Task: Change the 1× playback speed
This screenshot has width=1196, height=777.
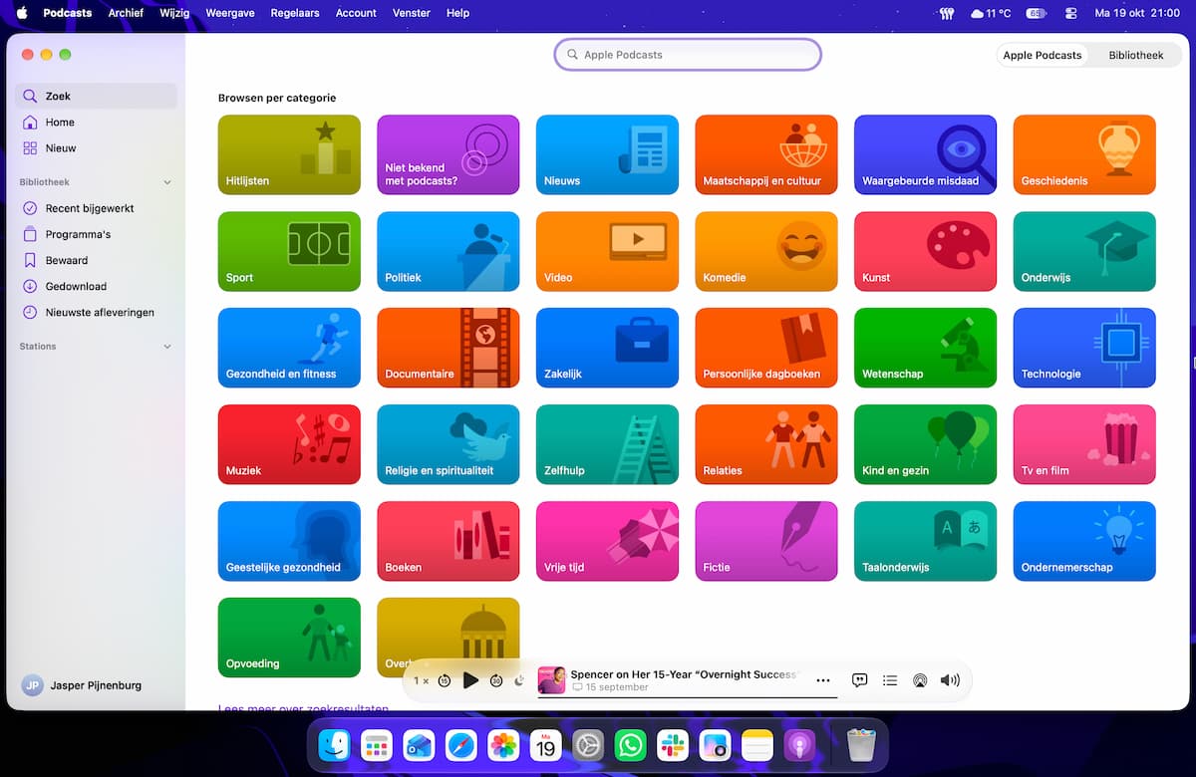Action: pyautogui.click(x=422, y=680)
